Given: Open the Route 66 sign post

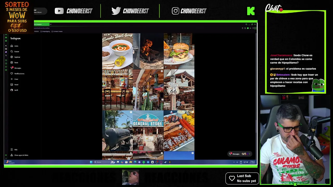Looking at the screenshot, I should [x=179, y=90].
